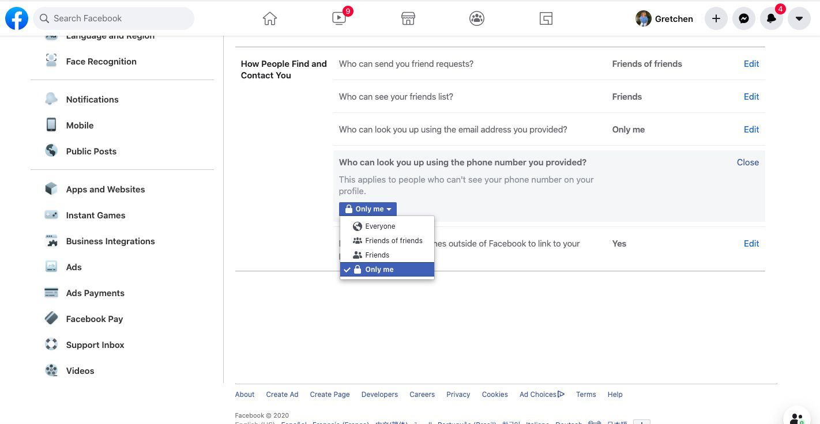Click the Ads Payments card icon
820x424 pixels.
51,292
